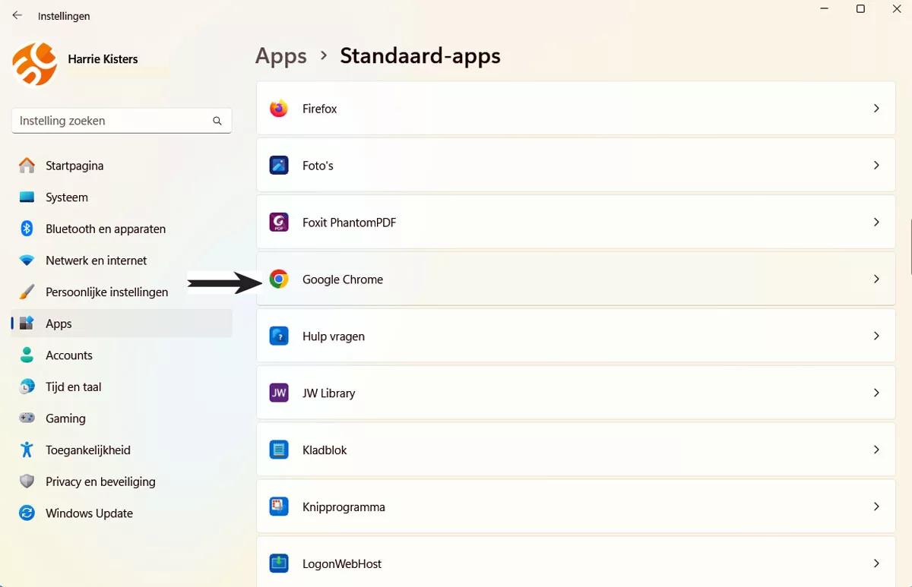Click the Google Chrome label text

[343, 279]
